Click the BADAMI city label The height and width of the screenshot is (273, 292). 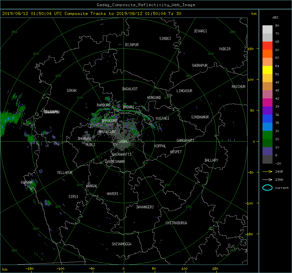(128, 107)
